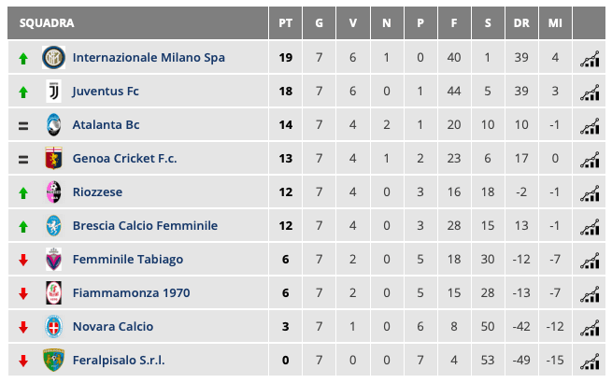This screenshot has height=383, width=612.
Task: Click the SQUADRA column header
Action: (47, 23)
